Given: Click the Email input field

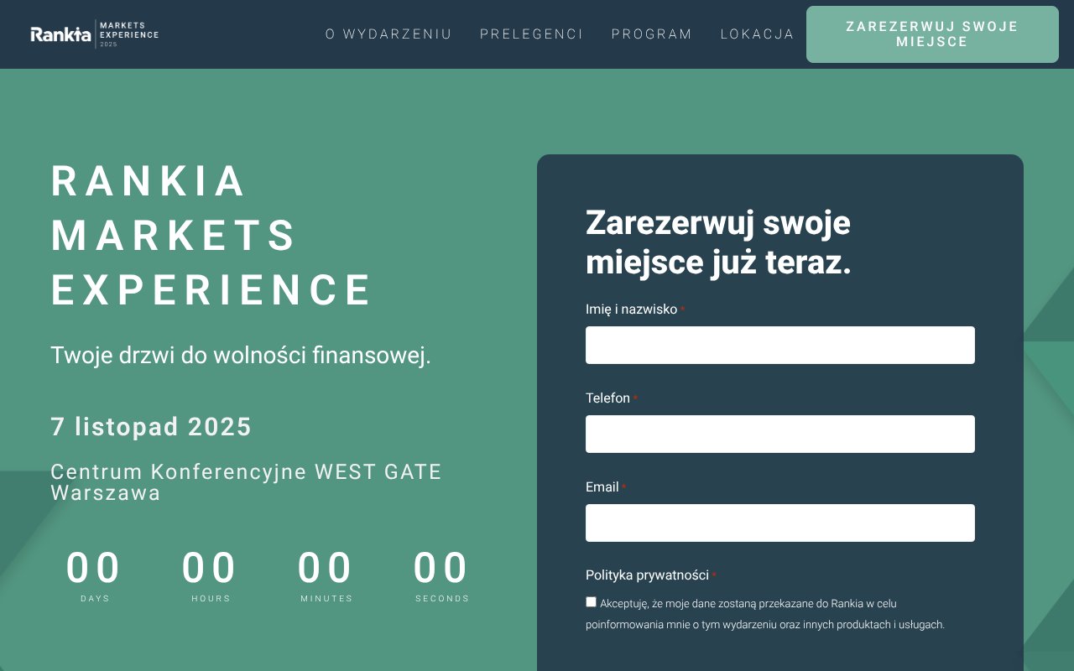Looking at the screenshot, I should point(779,523).
